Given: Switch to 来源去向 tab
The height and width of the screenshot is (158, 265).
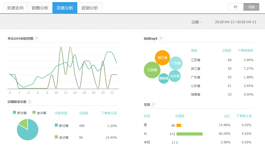Looking at the screenshot, I should [x=15, y=8].
